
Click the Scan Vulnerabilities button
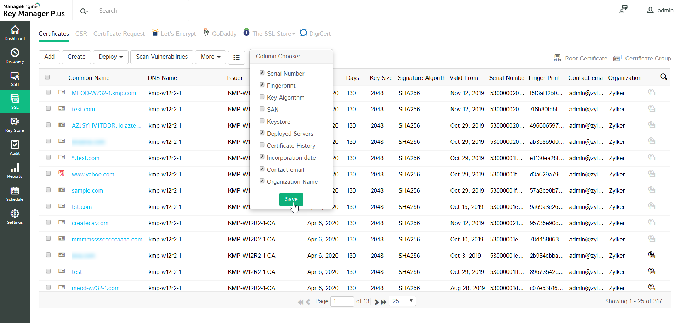162,57
